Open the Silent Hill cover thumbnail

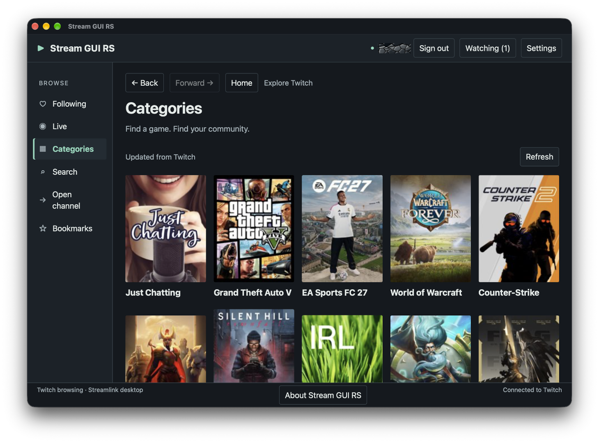click(254, 346)
